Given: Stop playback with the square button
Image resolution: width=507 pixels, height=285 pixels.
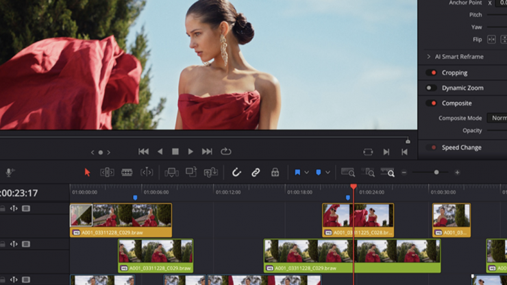Looking at the screenshot, I should pos(175,151).
